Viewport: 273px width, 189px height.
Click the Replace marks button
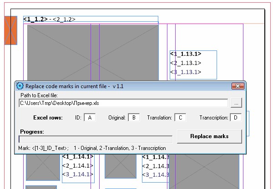tap(209, 136)
